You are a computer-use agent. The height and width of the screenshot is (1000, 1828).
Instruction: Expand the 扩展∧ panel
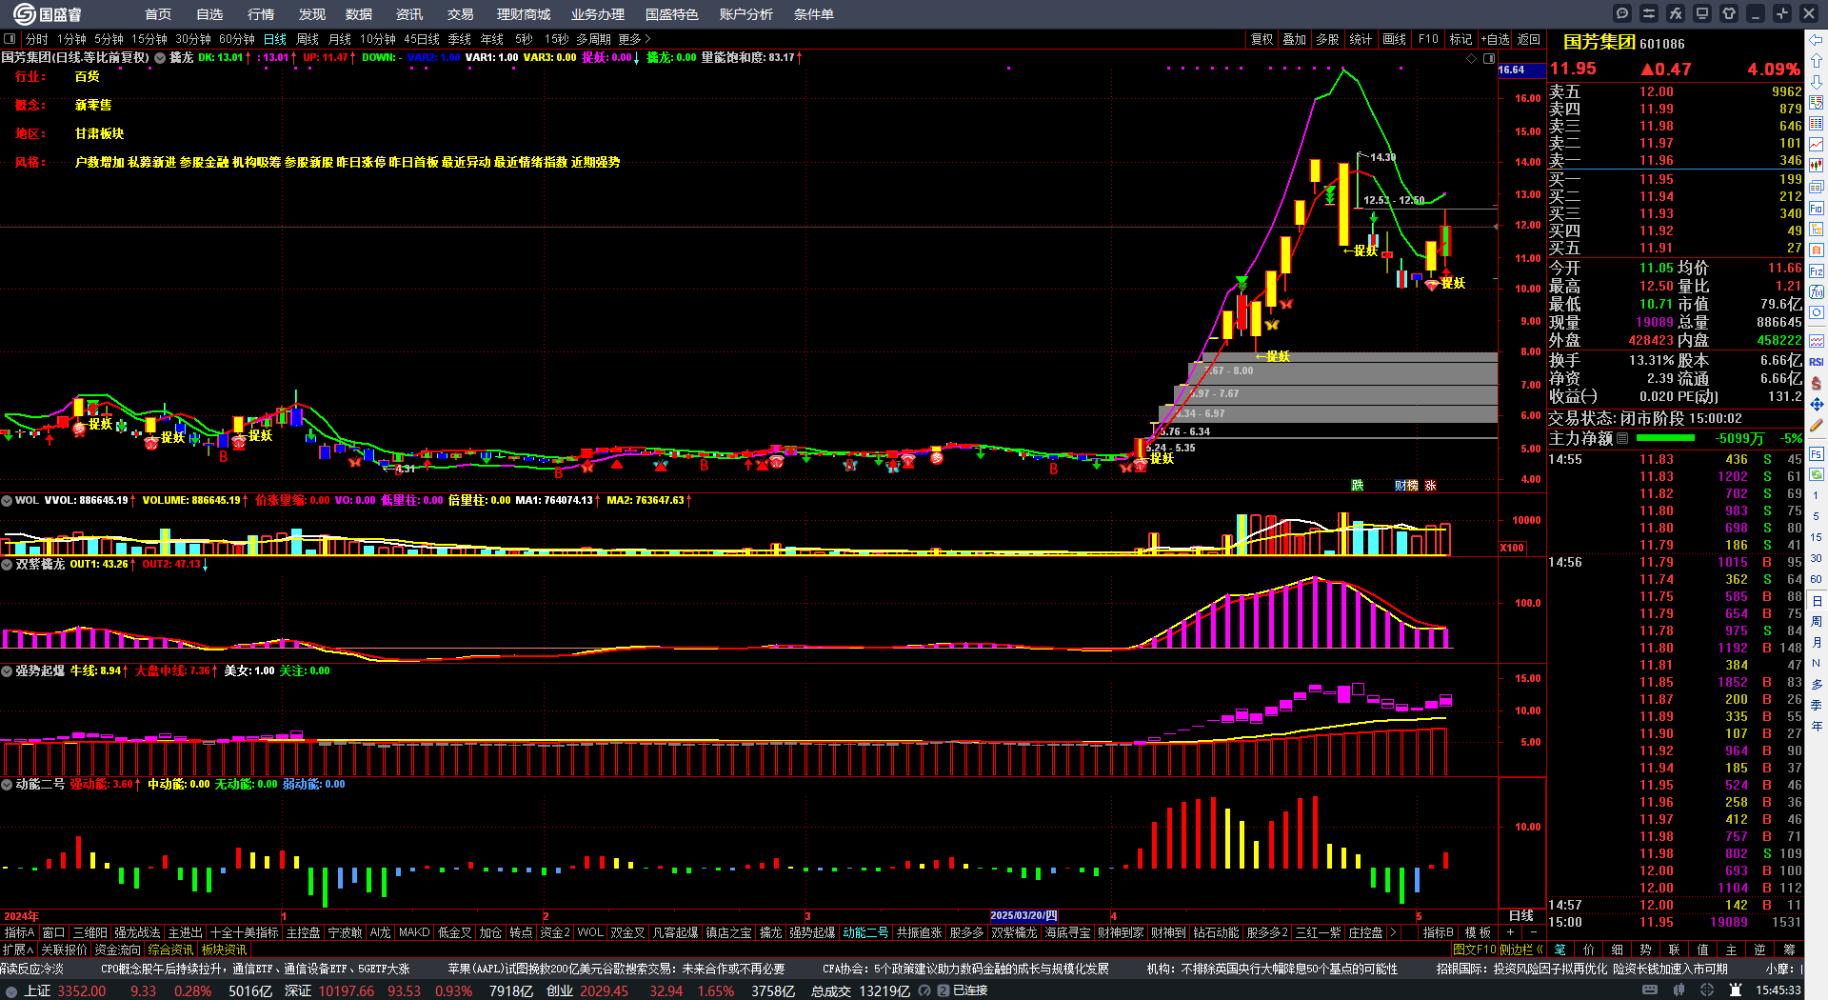[18, 950]
